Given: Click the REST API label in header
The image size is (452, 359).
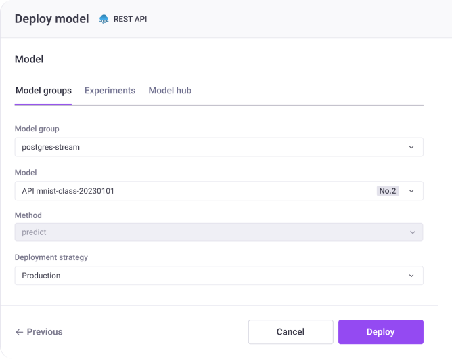Looking at the screenshot, I should pyautogui.click(x=131, y=19).
